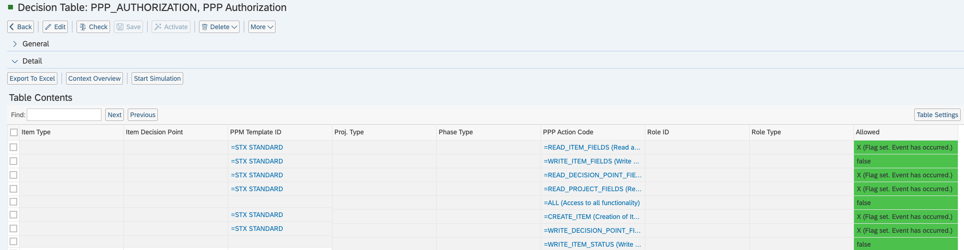The image size is (964, 250).
Task: Open the =CREATE_ITEM action code link
Action: tap(591, 217)
